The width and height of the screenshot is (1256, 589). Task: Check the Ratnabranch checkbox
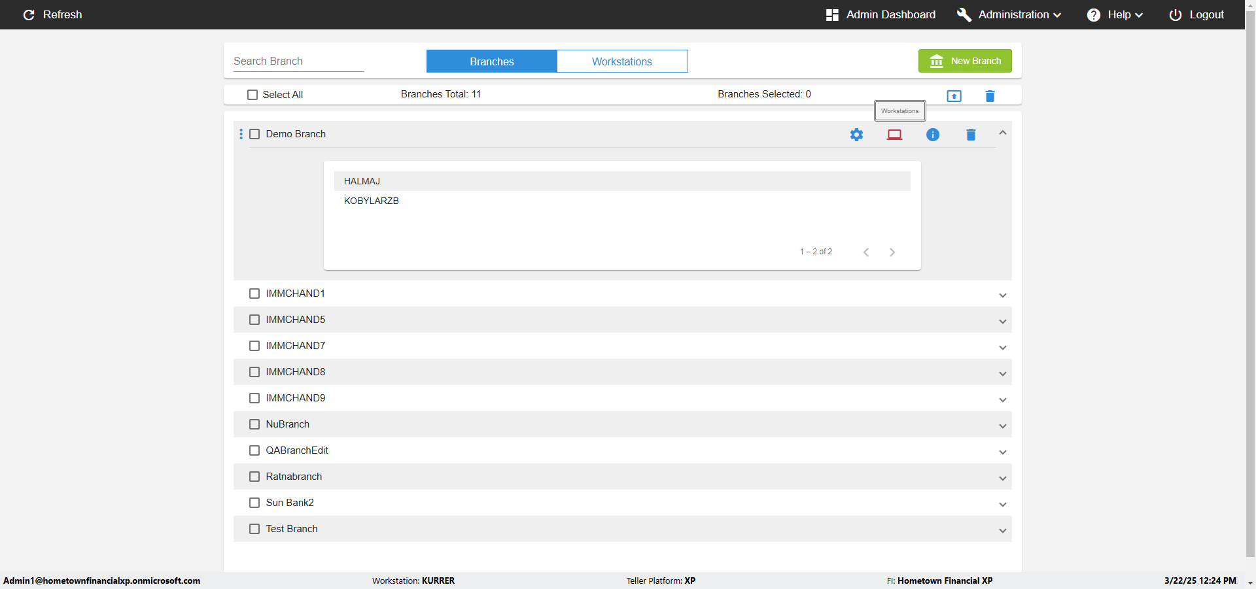pos(254,477)
